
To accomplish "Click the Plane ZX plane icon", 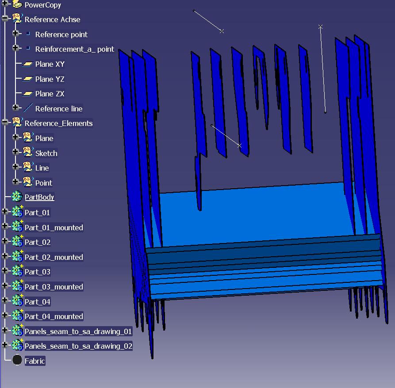I will tap(28, 94).
